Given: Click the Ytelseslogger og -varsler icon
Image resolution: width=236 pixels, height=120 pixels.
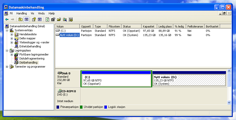Looking at the screenshot, I should click(x=16, y=43).
